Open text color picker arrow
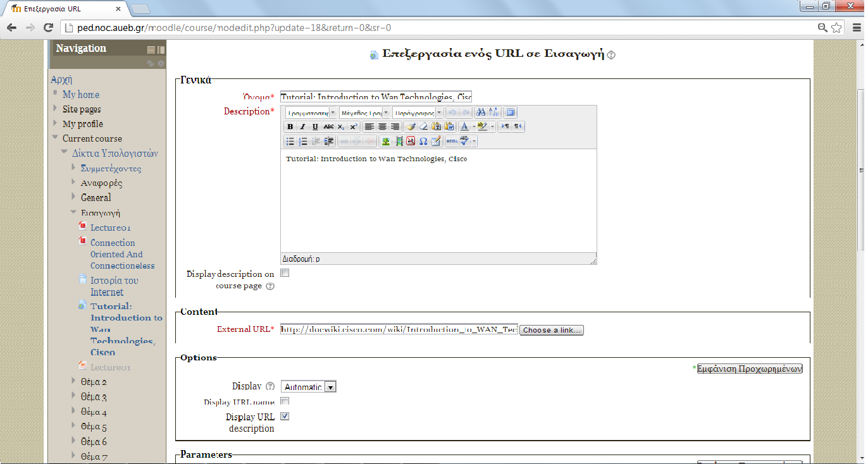Viewport: 868px width, 464px height. click(474, 126)
